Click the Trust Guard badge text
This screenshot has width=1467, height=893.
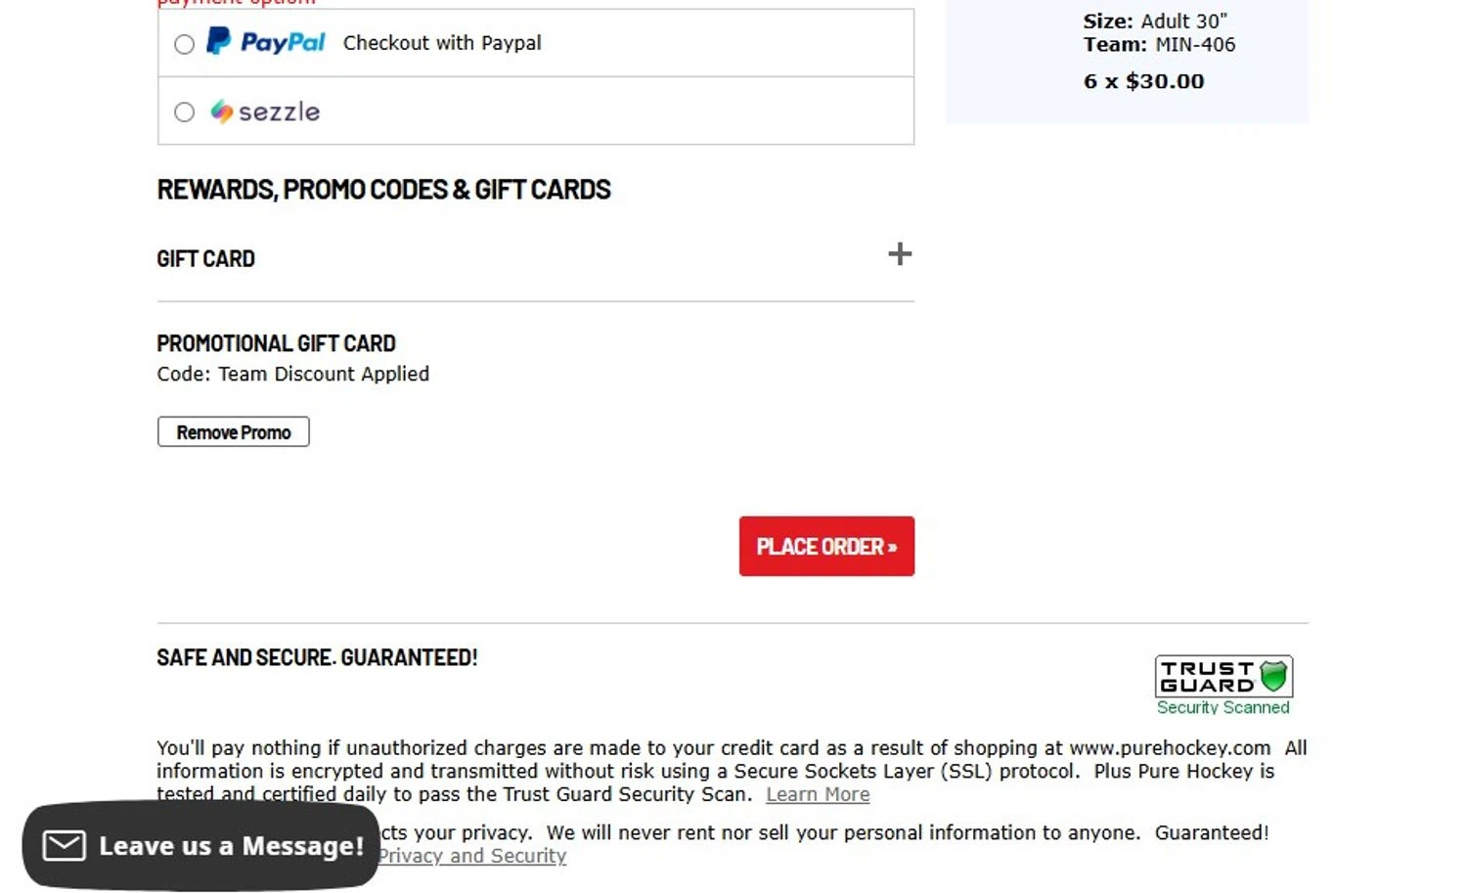coord(1207,677)
